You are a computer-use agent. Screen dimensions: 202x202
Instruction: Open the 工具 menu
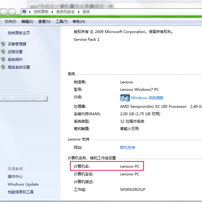coord(61,21)
